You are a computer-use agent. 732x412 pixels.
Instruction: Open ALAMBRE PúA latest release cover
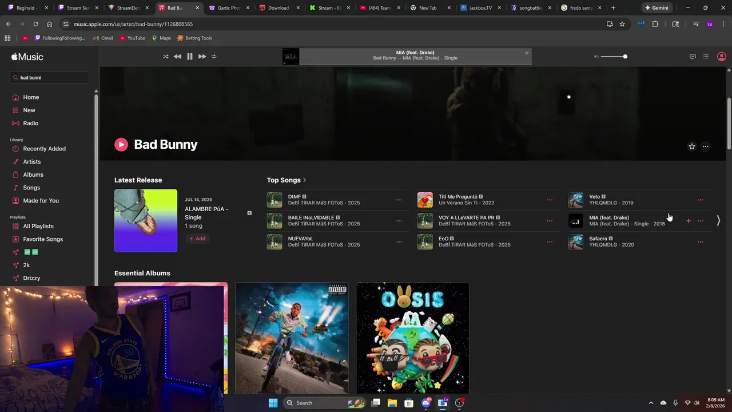(146, 221)
